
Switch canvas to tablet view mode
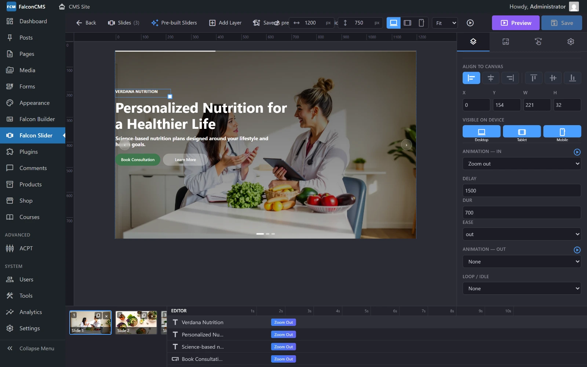[407, 23]
